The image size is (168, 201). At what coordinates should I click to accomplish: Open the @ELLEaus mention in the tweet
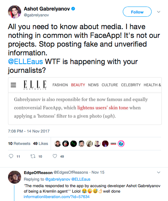pos(26,62)
